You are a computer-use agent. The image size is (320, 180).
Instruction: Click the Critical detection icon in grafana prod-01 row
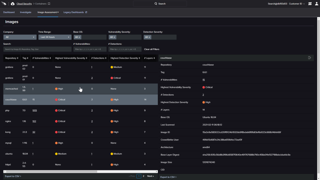point(112,78)
